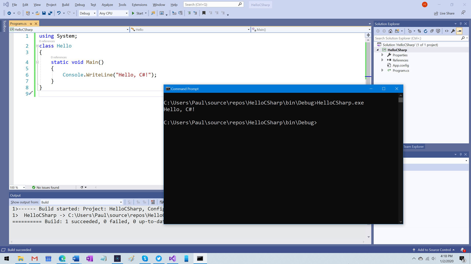Viewport: 471px width, 264px height.
Task: Click the Undo arrow icon
Action: click(x=59, y=13)
